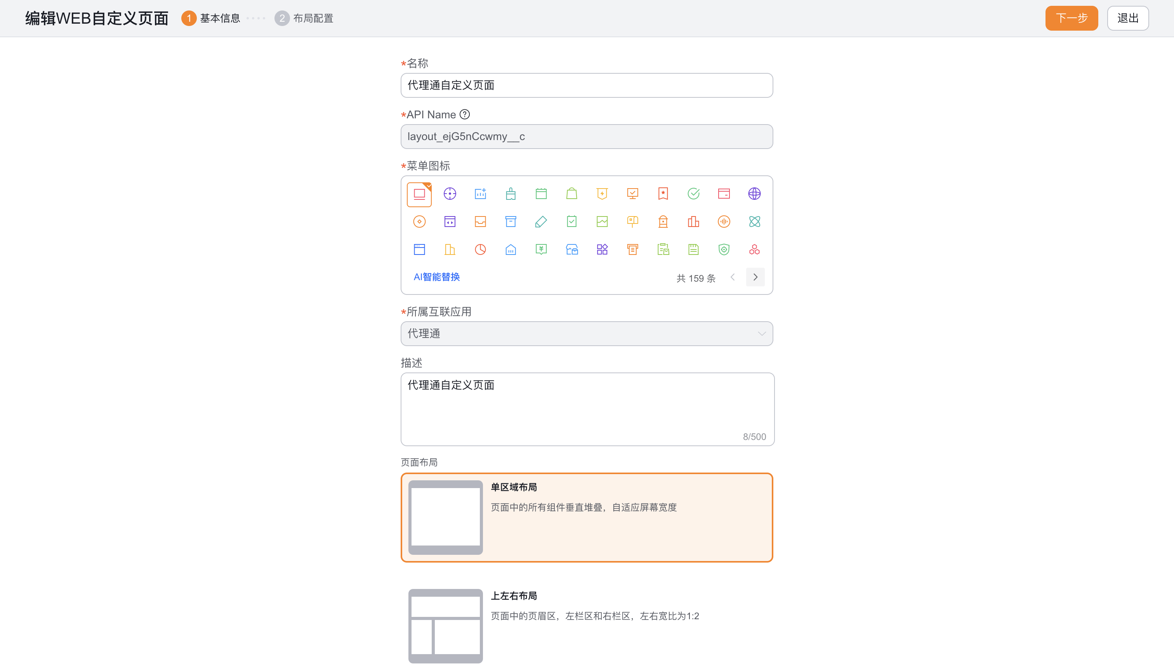Select the yellow mailbox menu icon
The height and width of the screenshot is (665, 1174).
(x=632, y=222)
